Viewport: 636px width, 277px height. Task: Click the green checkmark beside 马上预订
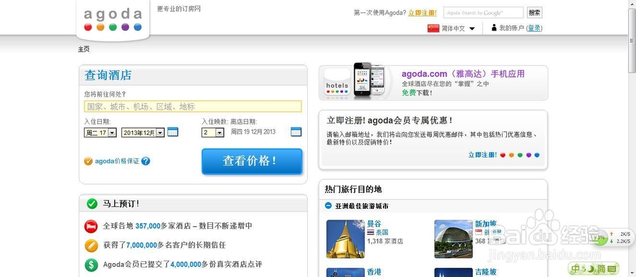(92, 204)
